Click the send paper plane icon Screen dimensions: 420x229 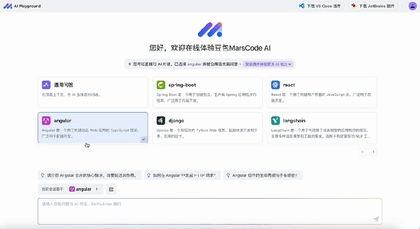tap(376, 219)
